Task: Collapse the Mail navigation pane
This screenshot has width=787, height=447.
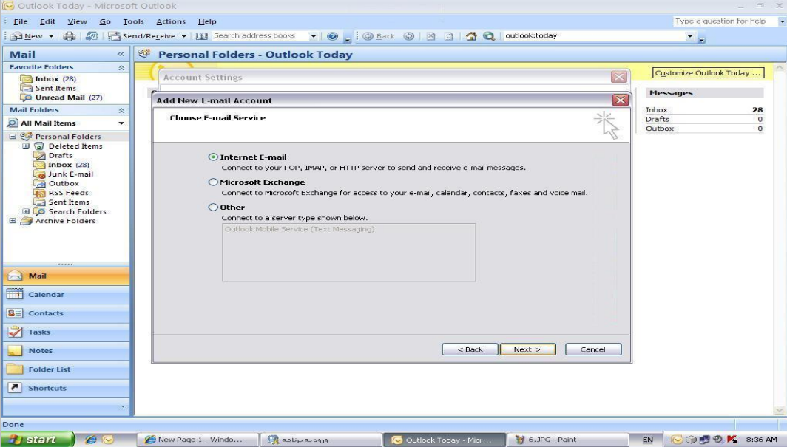Action: 121,54
